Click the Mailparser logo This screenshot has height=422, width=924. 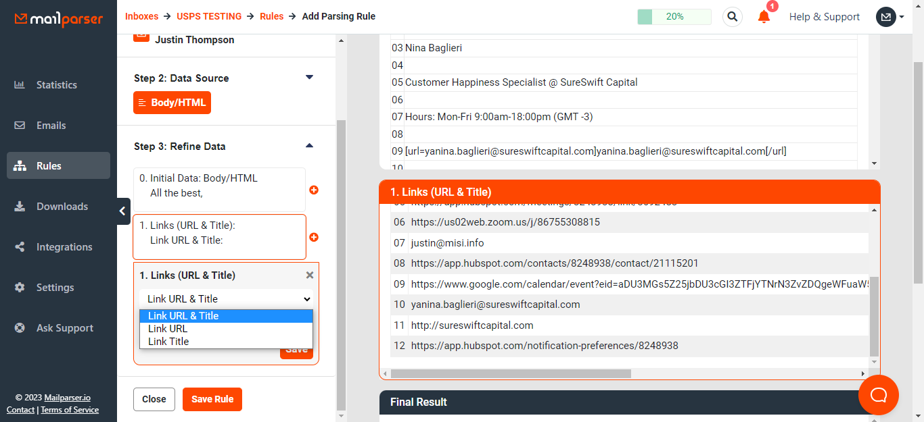(59, 18)
